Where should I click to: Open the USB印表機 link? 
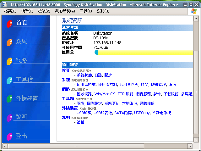pos(103,113)
